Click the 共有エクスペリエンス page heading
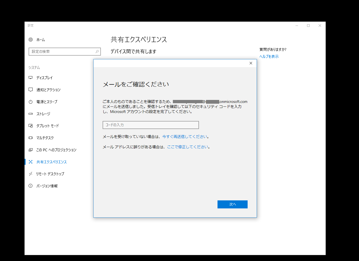Viewport: 359px width, 261px height. point(139,40)
